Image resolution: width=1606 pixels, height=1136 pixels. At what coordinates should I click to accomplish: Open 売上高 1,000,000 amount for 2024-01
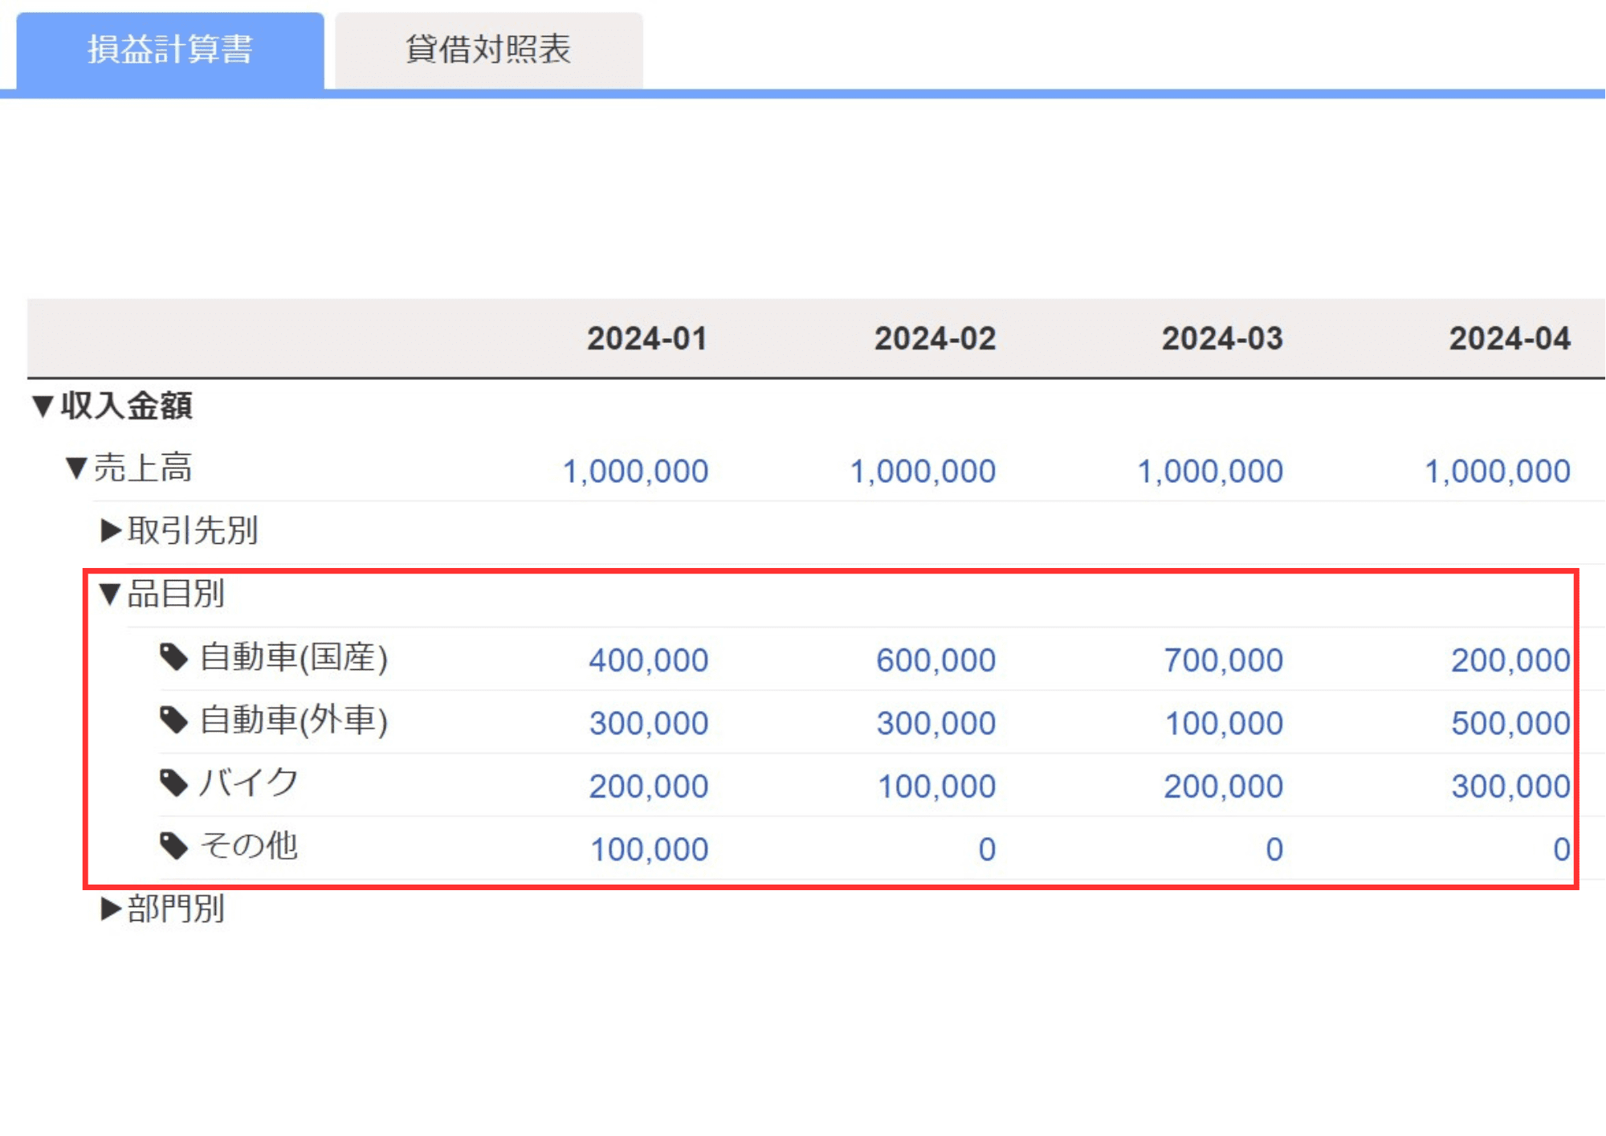(635, 472)
